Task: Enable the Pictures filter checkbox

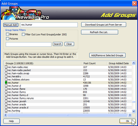Action: pyautogui.click(x=7, y=39)
